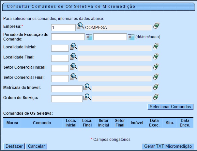Click the Matrícula do Imóvel text box
The height and width of the screenshot is (151, 197).
point(67,89)
